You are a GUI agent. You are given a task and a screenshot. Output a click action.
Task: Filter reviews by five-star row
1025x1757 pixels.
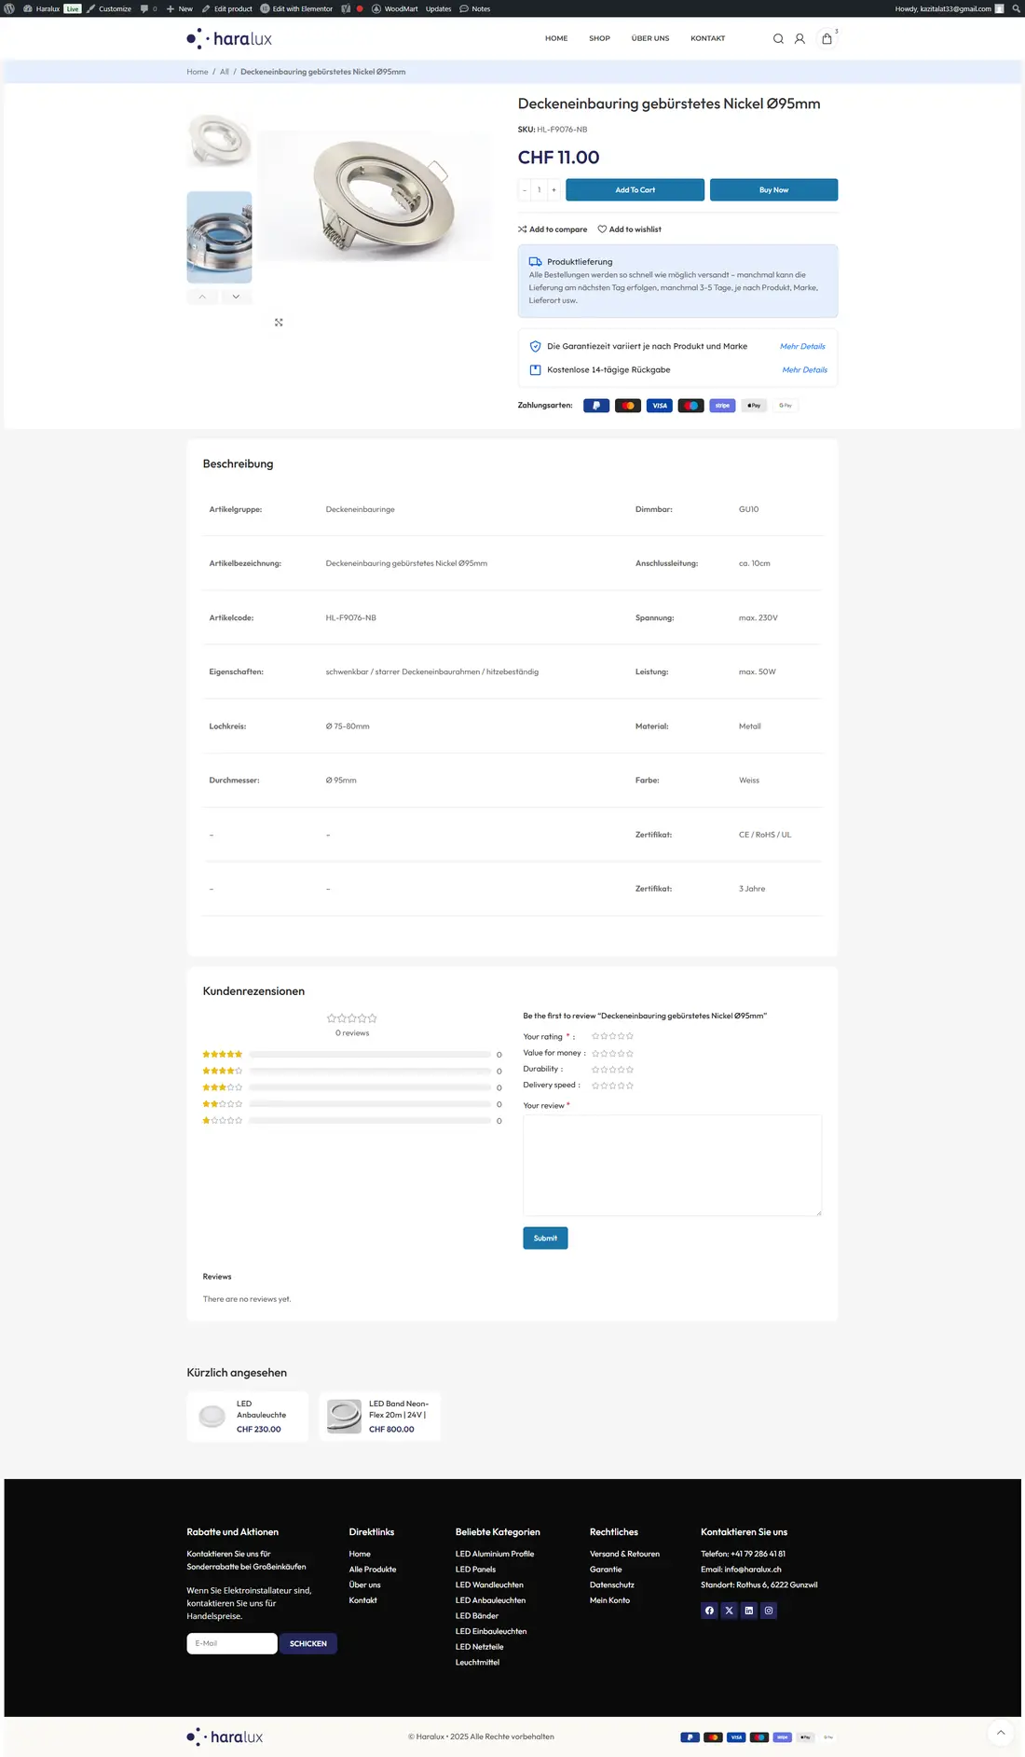[x=352, y=1055]
